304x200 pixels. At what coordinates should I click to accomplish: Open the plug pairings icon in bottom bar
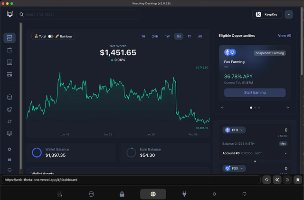point(184,194)
